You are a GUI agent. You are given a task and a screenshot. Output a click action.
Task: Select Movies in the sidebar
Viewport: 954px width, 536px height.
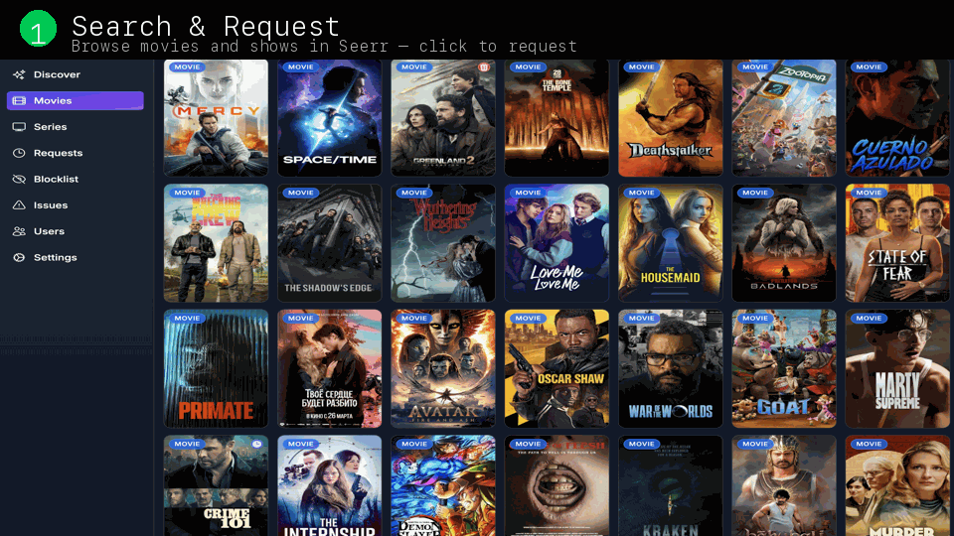(x=76, y=101)
